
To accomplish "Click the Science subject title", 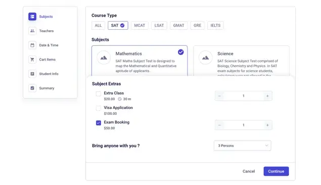I will 225,54.
